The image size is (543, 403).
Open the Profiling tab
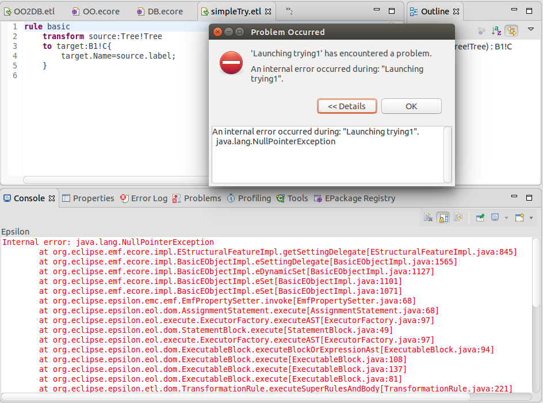249,198
